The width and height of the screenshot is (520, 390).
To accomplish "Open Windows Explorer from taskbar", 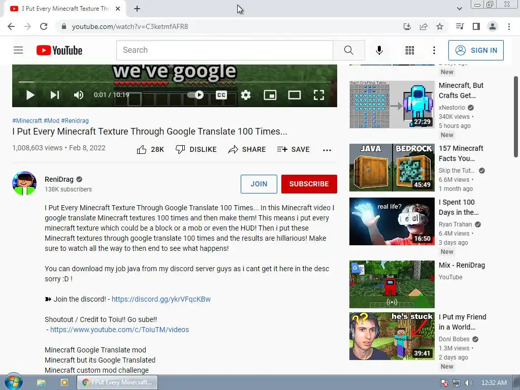I will click(x=41, y=383).
